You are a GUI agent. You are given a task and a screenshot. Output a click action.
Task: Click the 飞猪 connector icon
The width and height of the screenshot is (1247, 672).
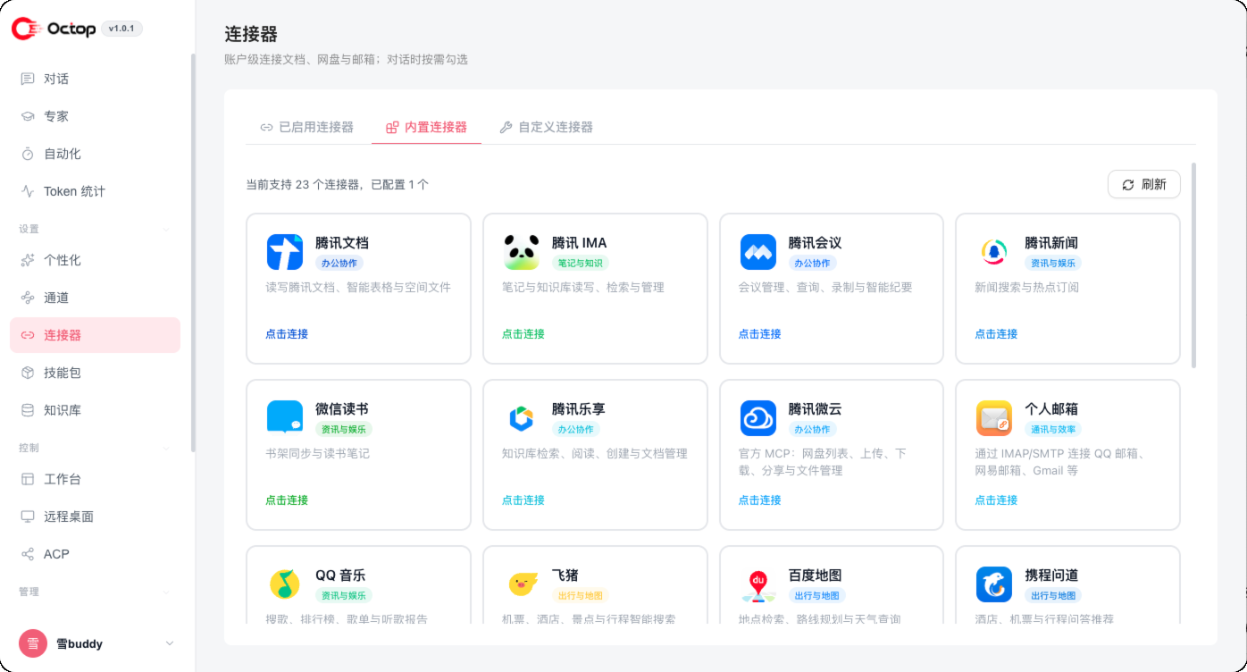(x=522, y=584)
